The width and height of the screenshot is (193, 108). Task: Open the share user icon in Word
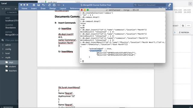(169, 5)
